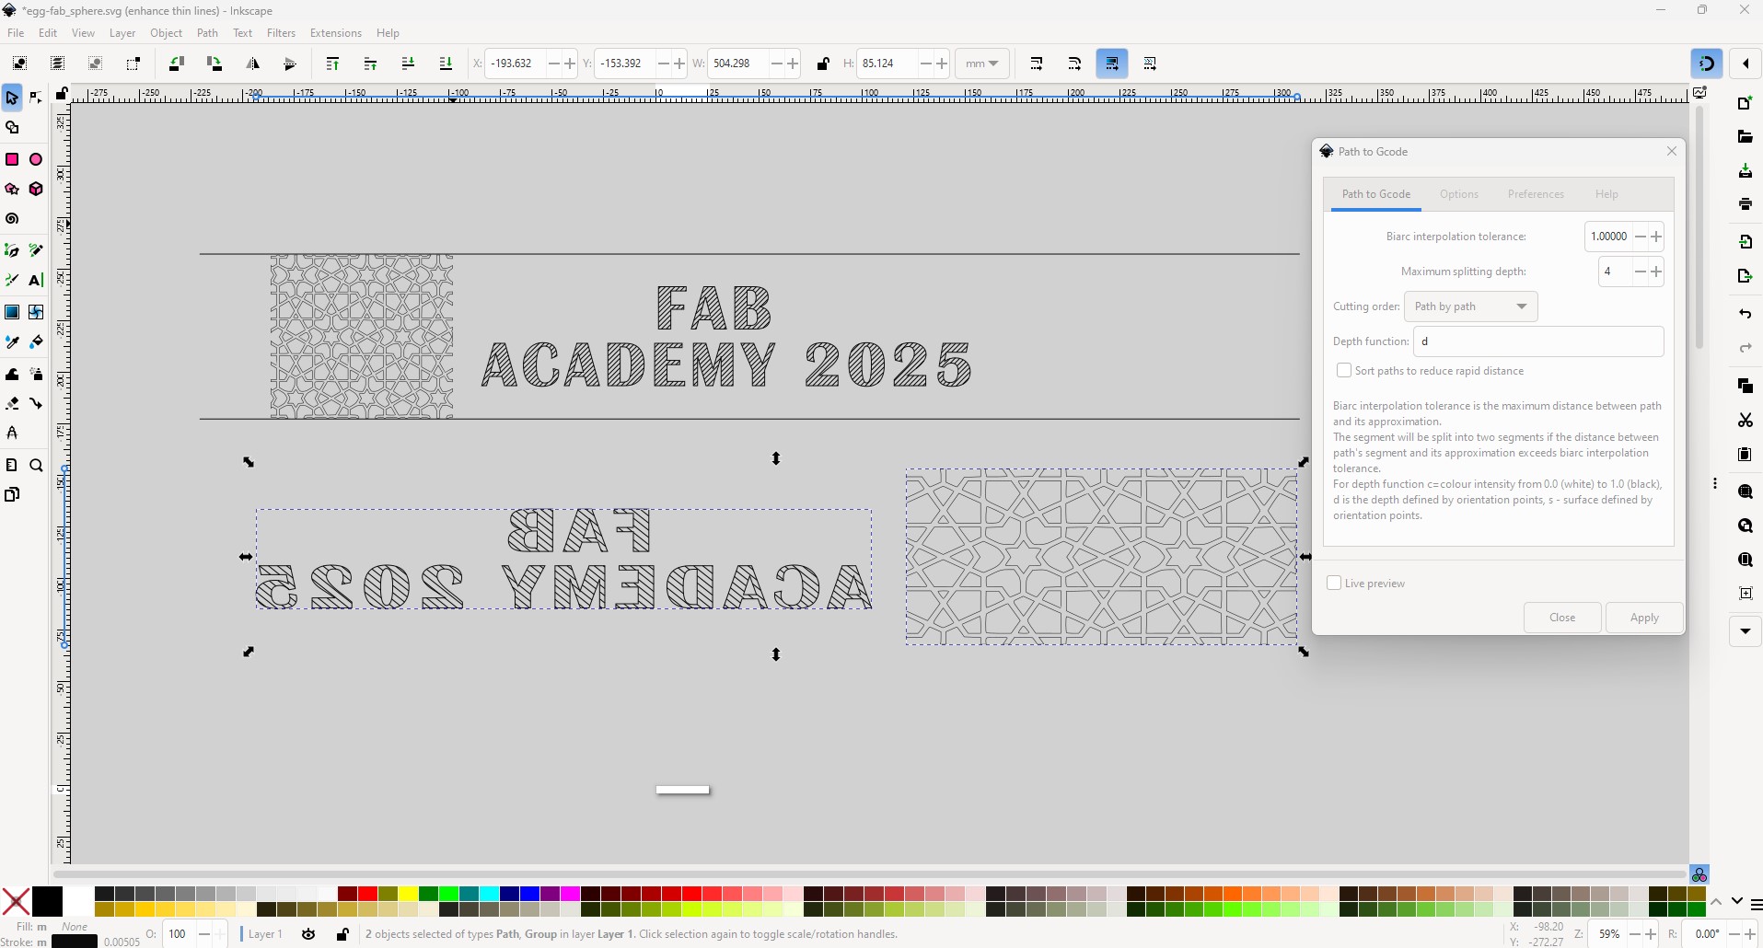Toggle scale stroke width with object

1037,64
